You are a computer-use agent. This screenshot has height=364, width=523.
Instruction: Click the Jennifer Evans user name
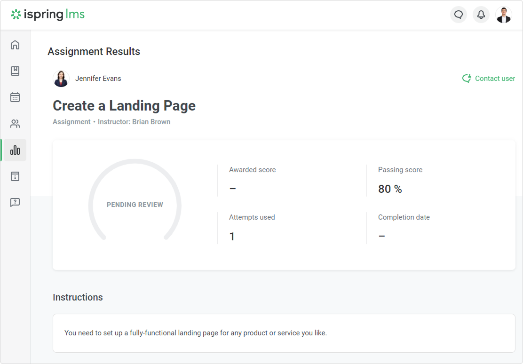click(x=98, y=79)
